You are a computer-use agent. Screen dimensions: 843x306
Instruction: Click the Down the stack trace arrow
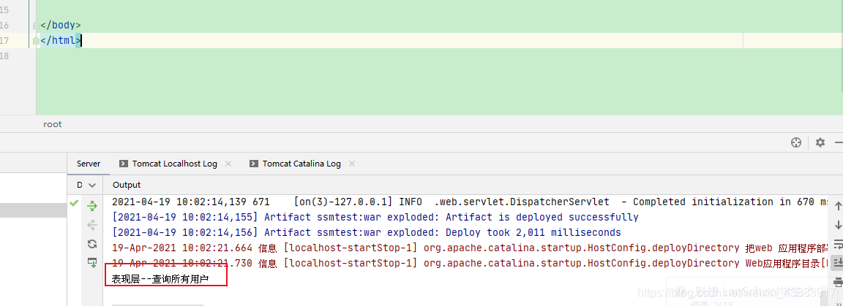(x=838, y=224)
